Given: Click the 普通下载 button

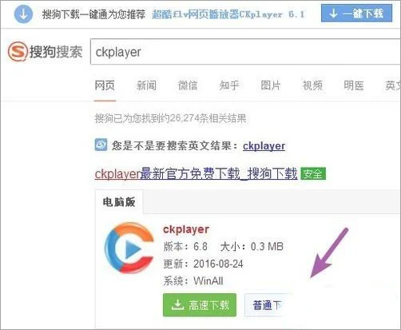Looking at the screenshot, I should click(267, 305).
